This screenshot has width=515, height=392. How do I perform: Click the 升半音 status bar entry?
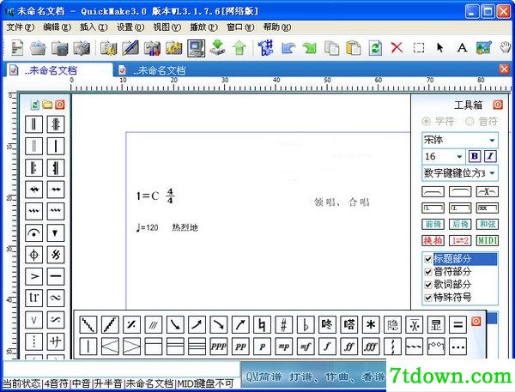(x=108, y=383)
